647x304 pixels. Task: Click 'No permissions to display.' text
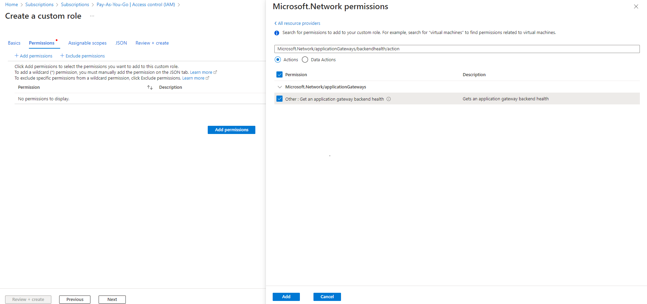44,99
